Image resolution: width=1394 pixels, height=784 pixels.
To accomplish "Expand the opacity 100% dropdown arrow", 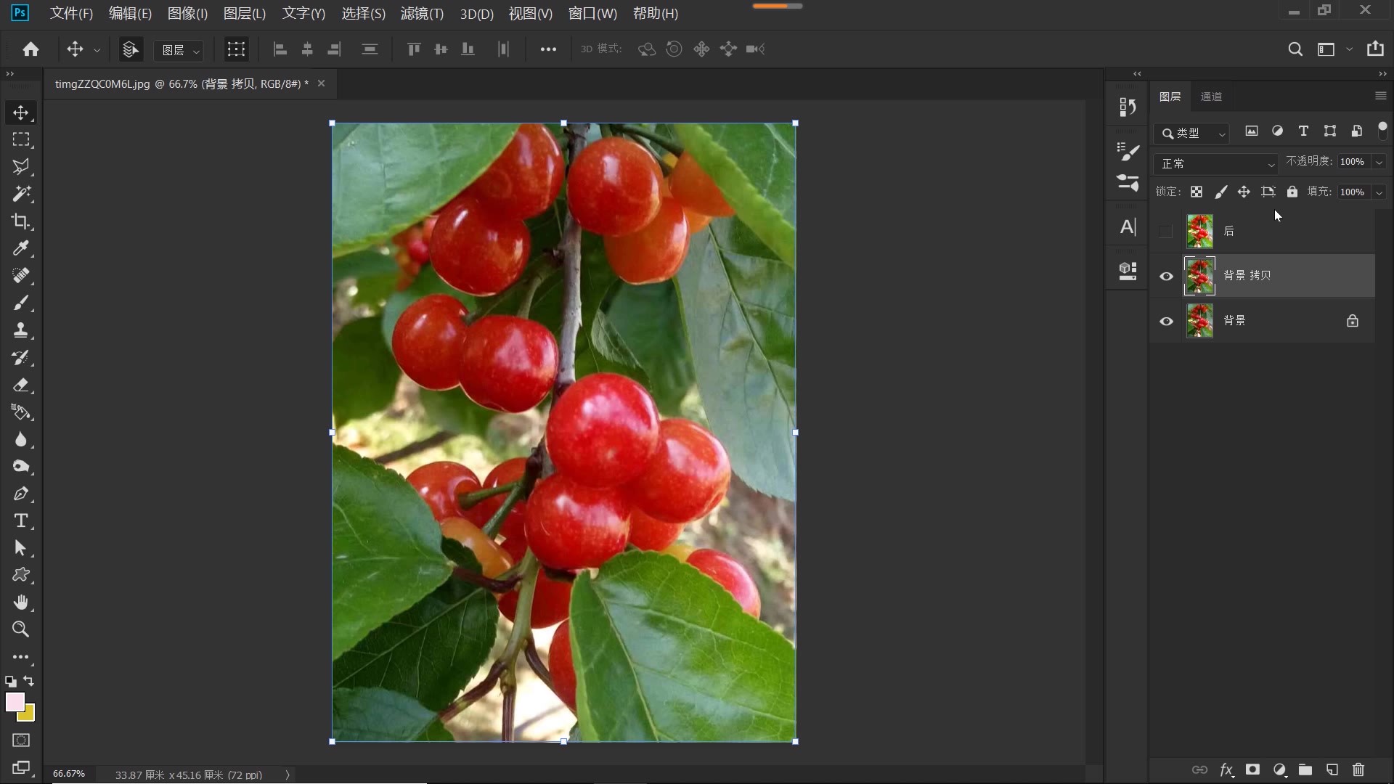I will point(1379,162).
